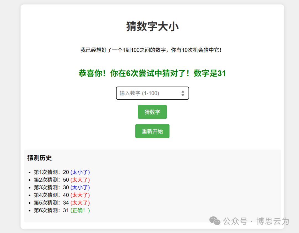Viewport: 299px width, 233px height.
Task: Click the title 猜数字大小
Action: click(152, 26)
